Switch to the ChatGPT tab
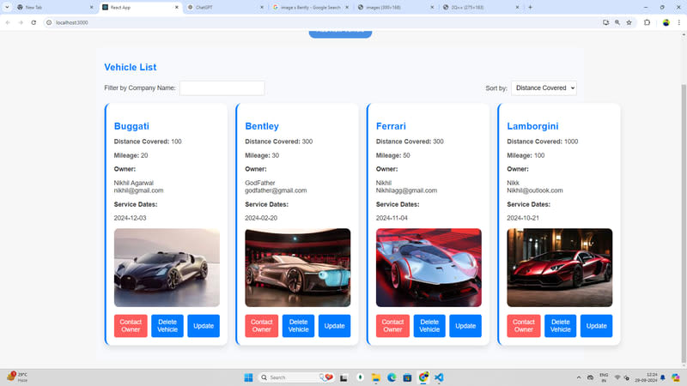The image size is (687, 386). tap(226, 7)
